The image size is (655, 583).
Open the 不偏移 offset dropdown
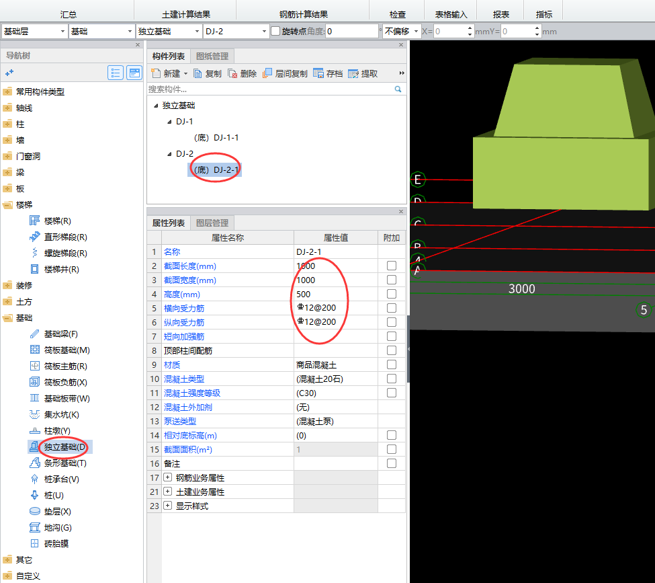(402, 32)
